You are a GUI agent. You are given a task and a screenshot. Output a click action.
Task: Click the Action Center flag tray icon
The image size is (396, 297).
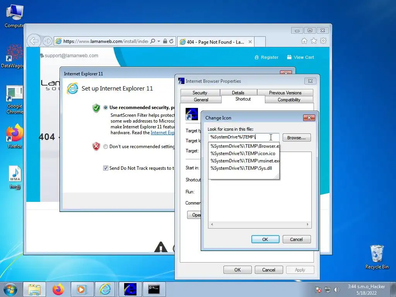pyautogui.click(x=318, y=290)
